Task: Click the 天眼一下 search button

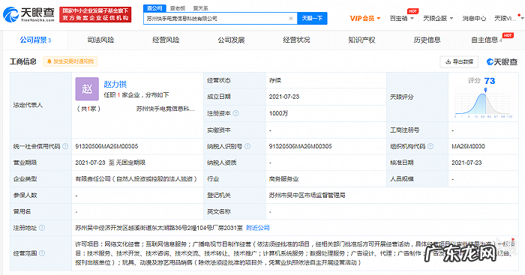Action: (x=312, y=19)
